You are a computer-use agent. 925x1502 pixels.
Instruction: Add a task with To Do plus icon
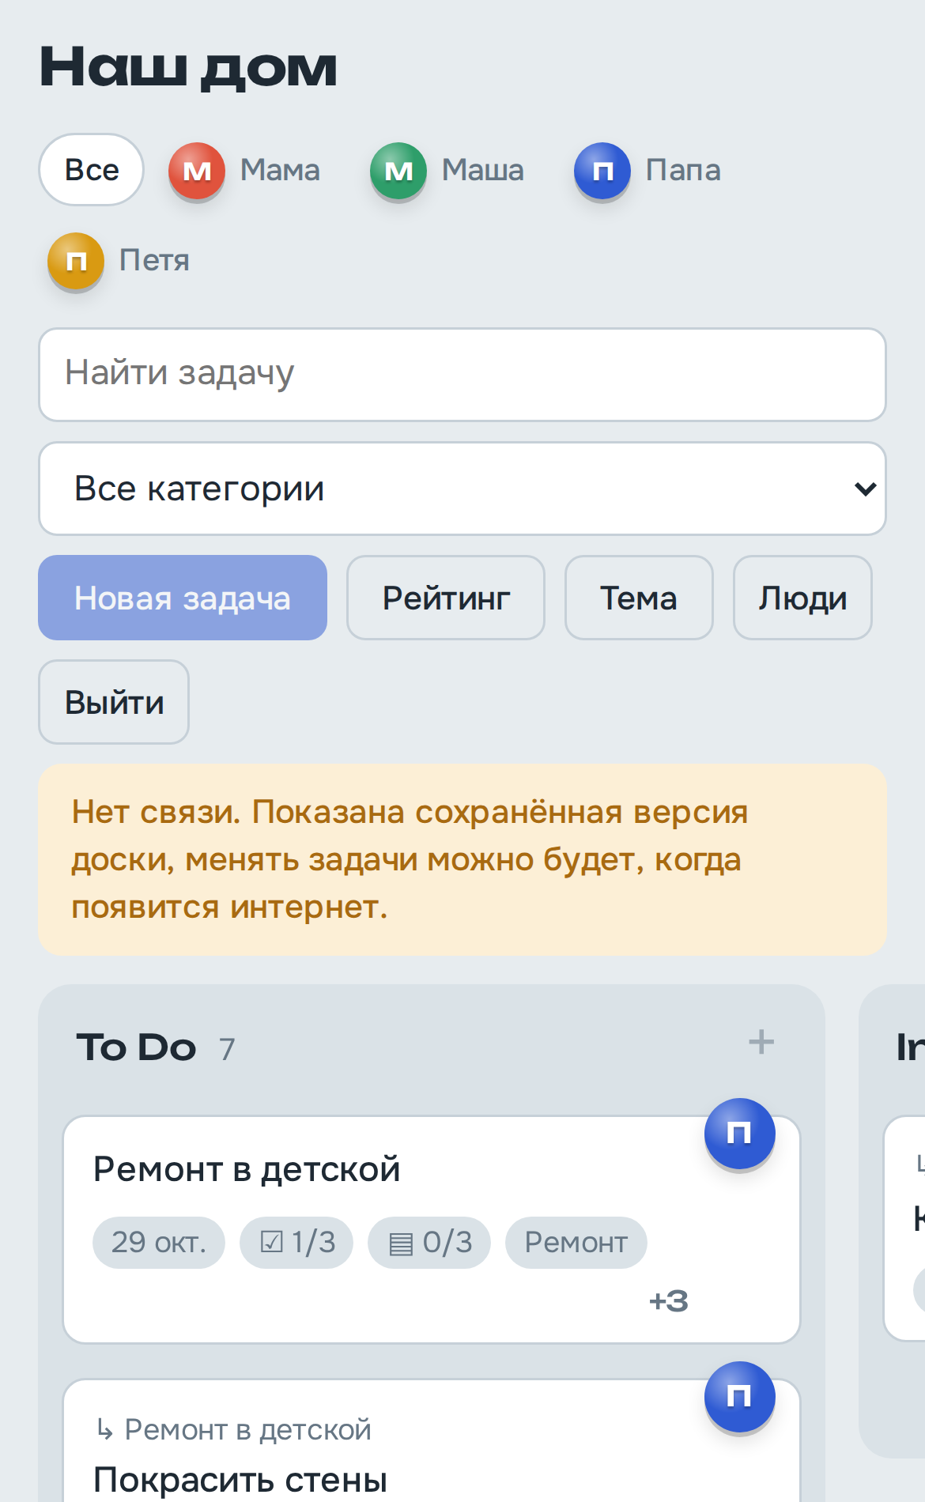pos(761,1042)
